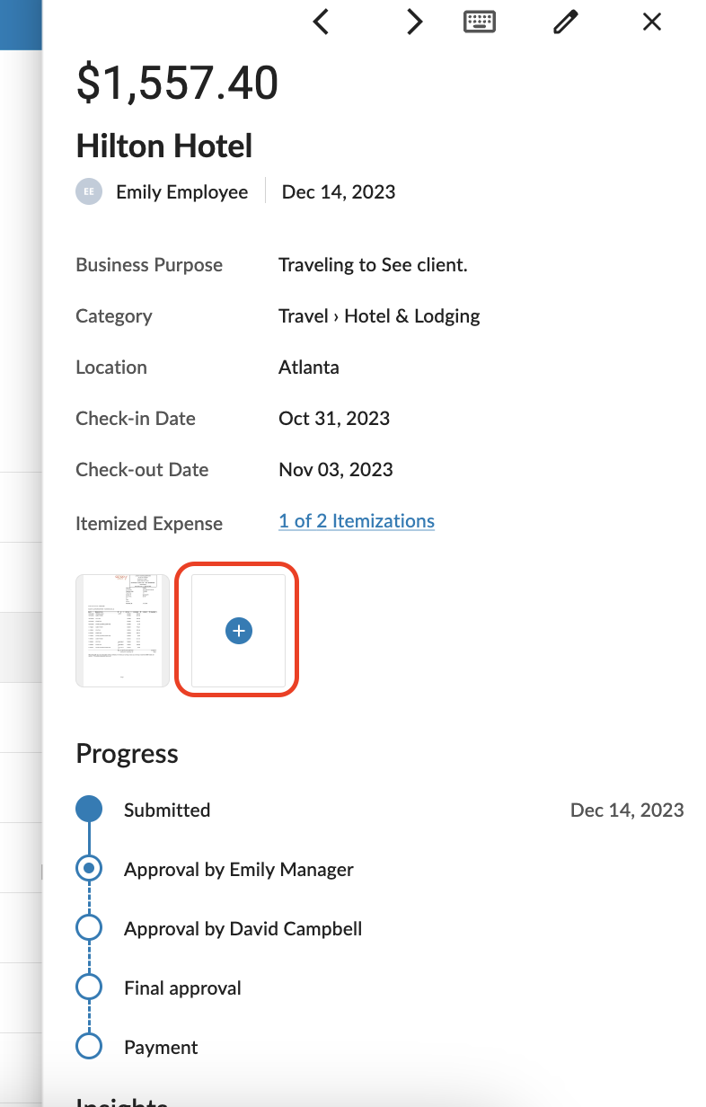Image resolution: width=706 pixels, height=1107 pixels.
Task: Edit the expense with pencil icon
Action: (566, 22)
